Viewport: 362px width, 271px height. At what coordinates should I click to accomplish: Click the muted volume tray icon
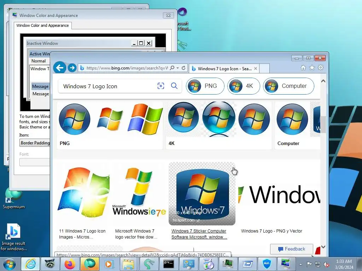326,264
